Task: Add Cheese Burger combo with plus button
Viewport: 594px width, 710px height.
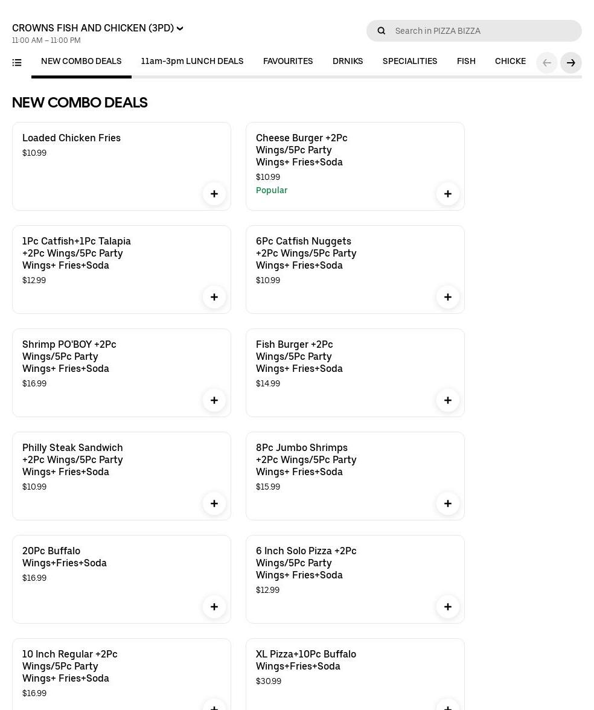Action: tap(448, 194)
